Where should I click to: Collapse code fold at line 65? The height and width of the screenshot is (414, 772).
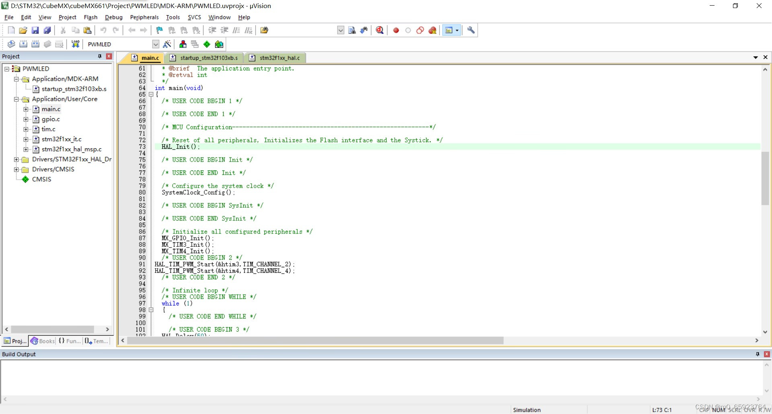[x=151, y=94]
